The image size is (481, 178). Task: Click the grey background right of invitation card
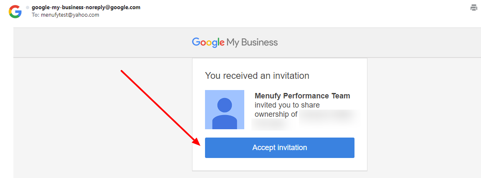coord(423,116)
